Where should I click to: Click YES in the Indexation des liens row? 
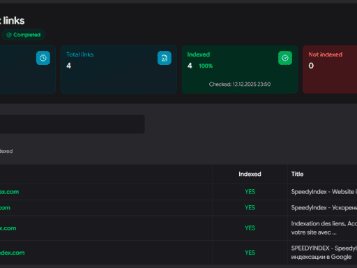[250, 228]
